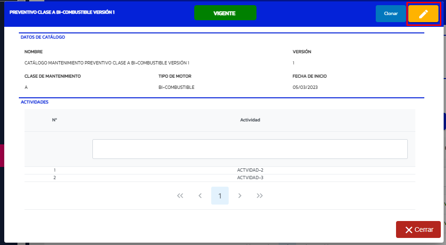Click the BI-COMBUSTIBLE motor type value

click(x=176, y=87)
